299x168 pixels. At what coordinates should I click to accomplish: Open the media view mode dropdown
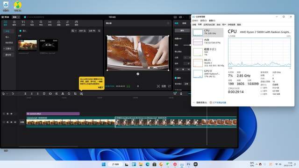click(74, 31)
